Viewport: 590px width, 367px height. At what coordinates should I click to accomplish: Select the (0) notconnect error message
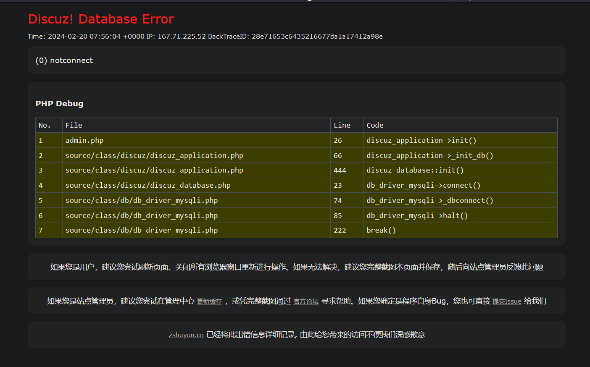(x=64, y=60)
